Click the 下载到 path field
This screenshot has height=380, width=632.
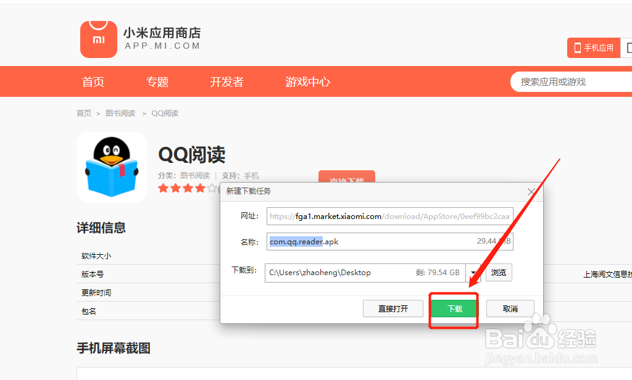pyautogui.click(x=365, y=273)
